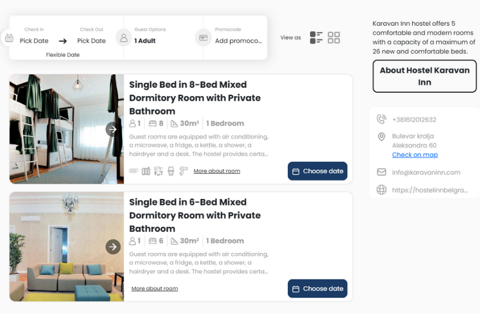The height and width of the screenshot is (314, 480).
Task: Open About Hostel Karavan Inn
Action: coord(425,76)
